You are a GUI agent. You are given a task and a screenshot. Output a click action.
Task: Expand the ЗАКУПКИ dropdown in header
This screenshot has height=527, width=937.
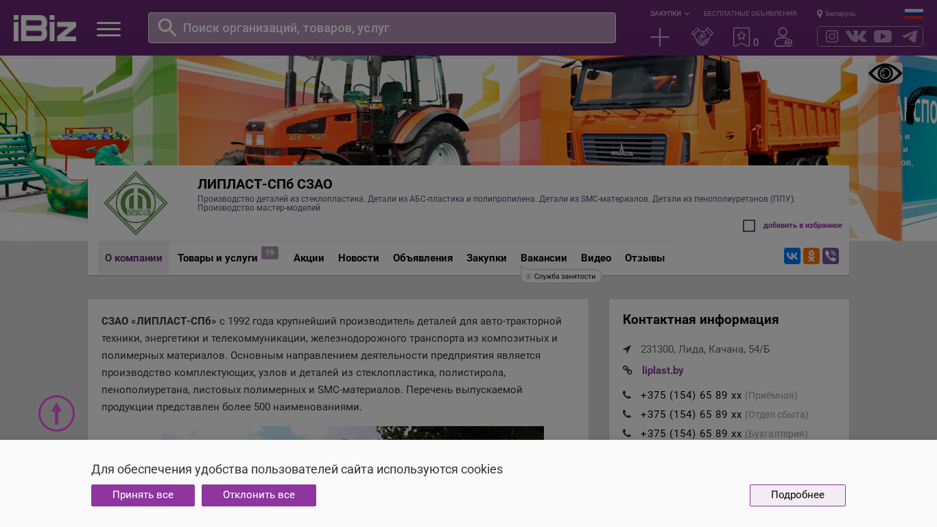[669, 14]
